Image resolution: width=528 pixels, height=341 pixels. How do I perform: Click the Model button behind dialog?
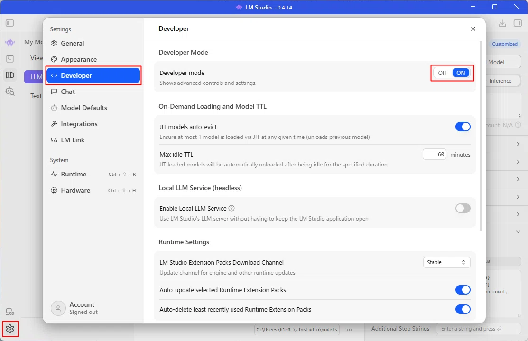pos(503,62)
